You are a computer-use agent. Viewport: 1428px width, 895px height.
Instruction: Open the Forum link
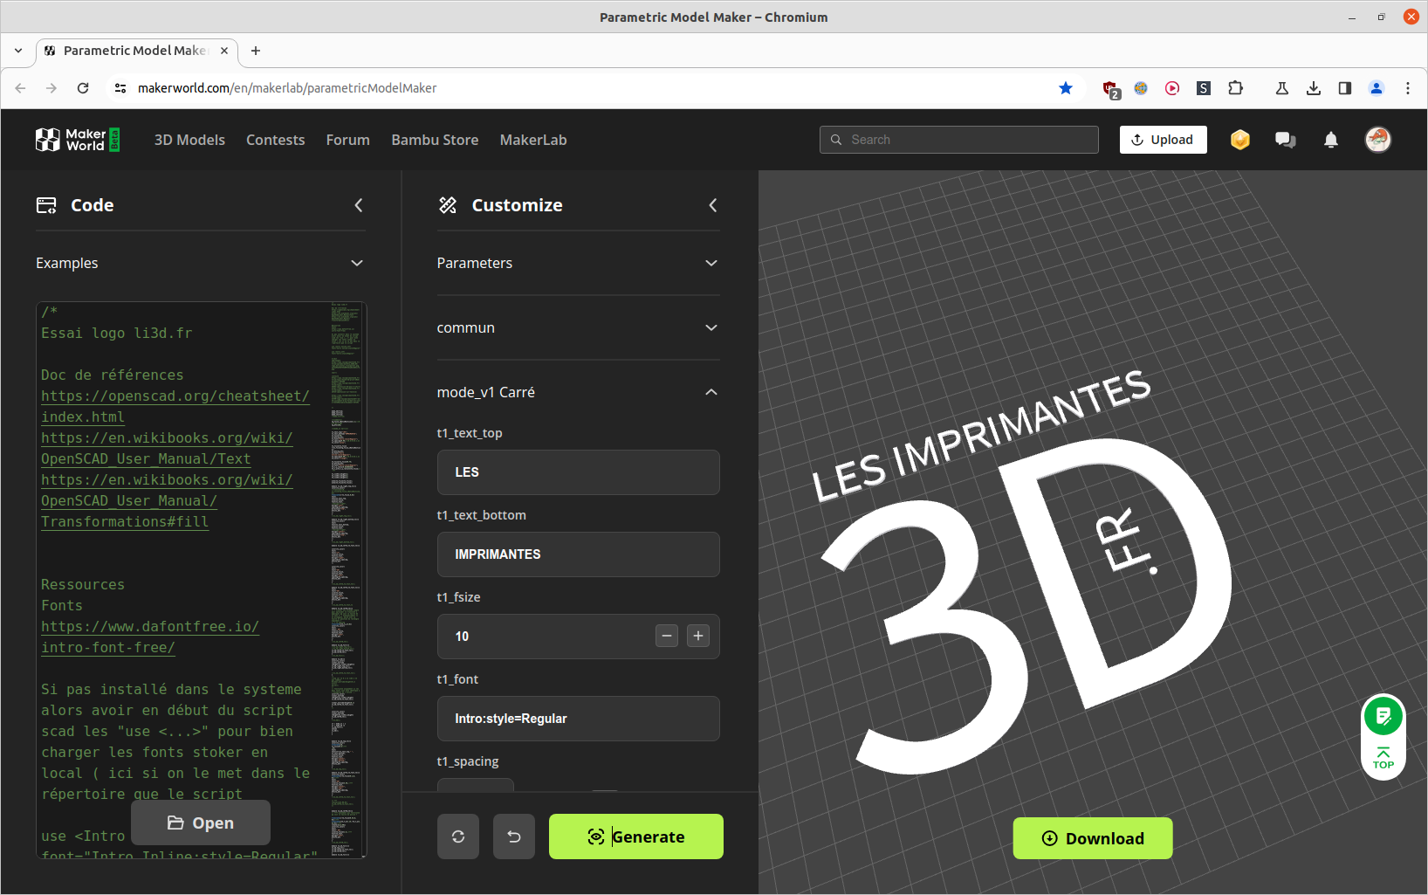tap(348, 140)
